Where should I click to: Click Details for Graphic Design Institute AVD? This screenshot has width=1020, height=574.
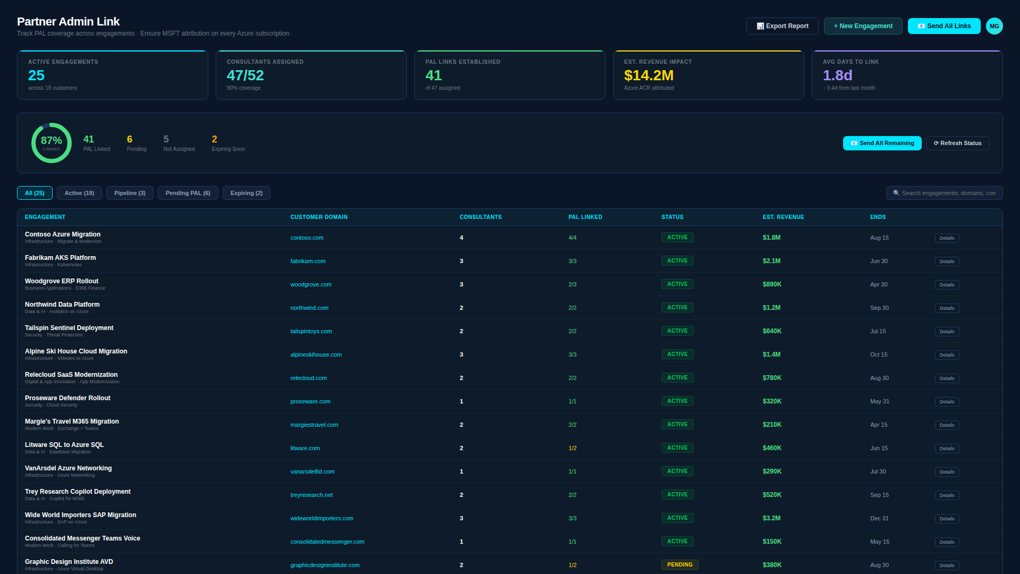pyautogui.click(x=947, y=565)
